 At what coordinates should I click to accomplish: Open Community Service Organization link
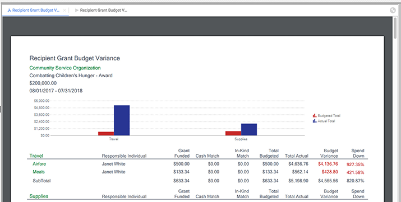point(65,68)
